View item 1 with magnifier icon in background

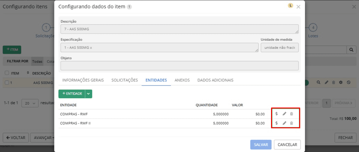pyautogui.click(x=318, y=83)
